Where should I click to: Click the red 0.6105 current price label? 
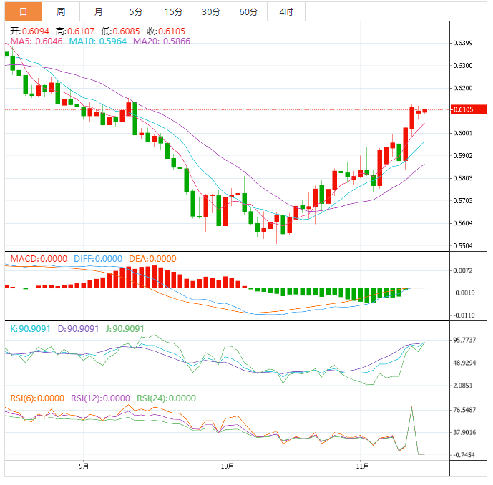[x=469, y=109]
